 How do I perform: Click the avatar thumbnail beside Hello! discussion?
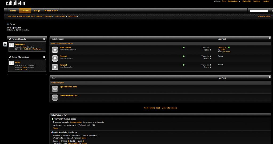click(11, 63)
